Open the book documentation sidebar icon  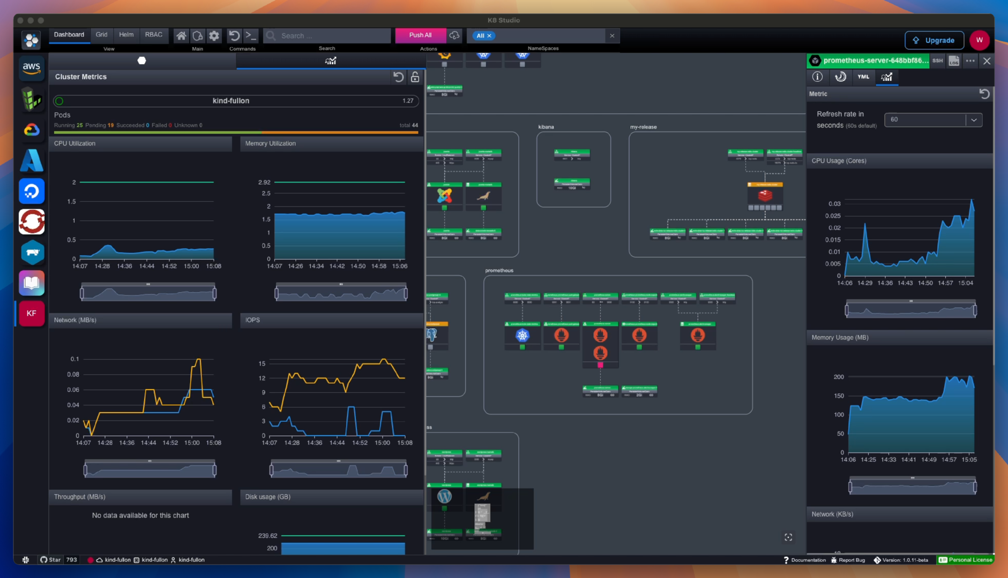(x=31, y=283)
